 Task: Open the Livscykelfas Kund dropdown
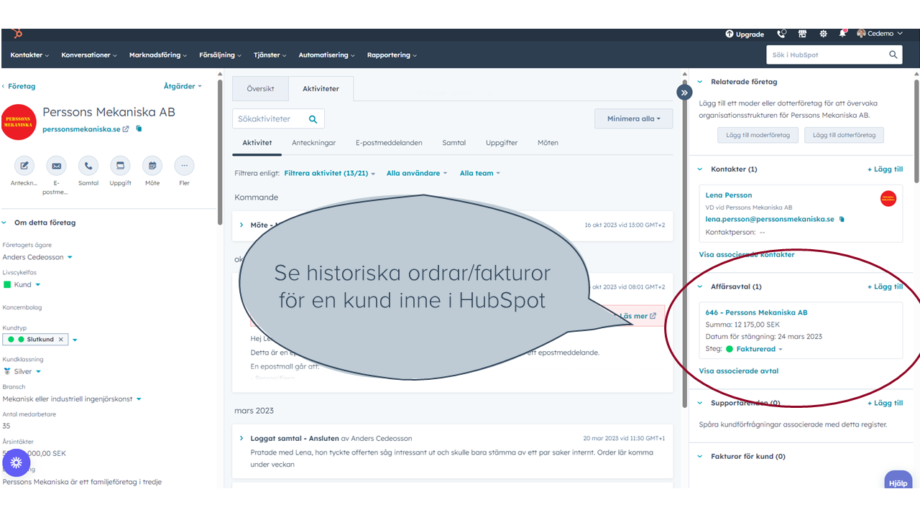point(22,284)
